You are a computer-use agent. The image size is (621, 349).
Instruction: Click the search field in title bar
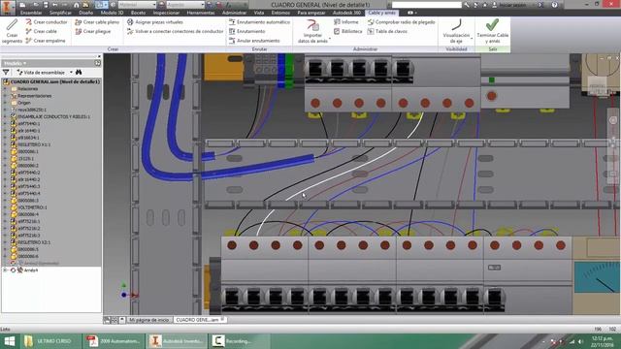tap(427, 5)
